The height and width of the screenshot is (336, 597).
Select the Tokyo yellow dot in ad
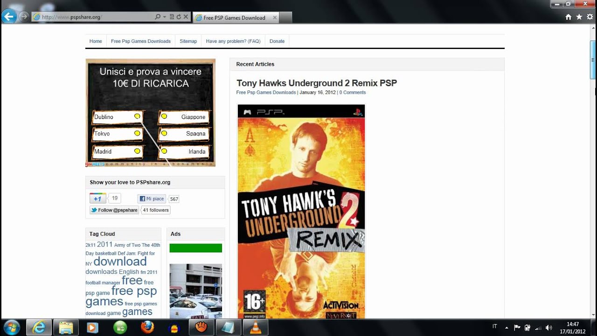click(137, 133)
